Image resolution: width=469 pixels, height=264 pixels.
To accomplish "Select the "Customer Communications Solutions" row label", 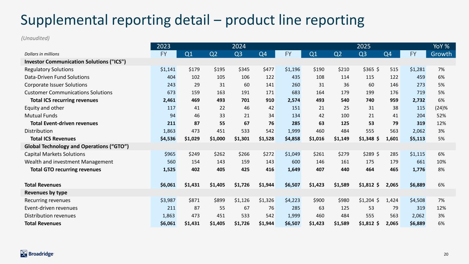I will 68,92.
